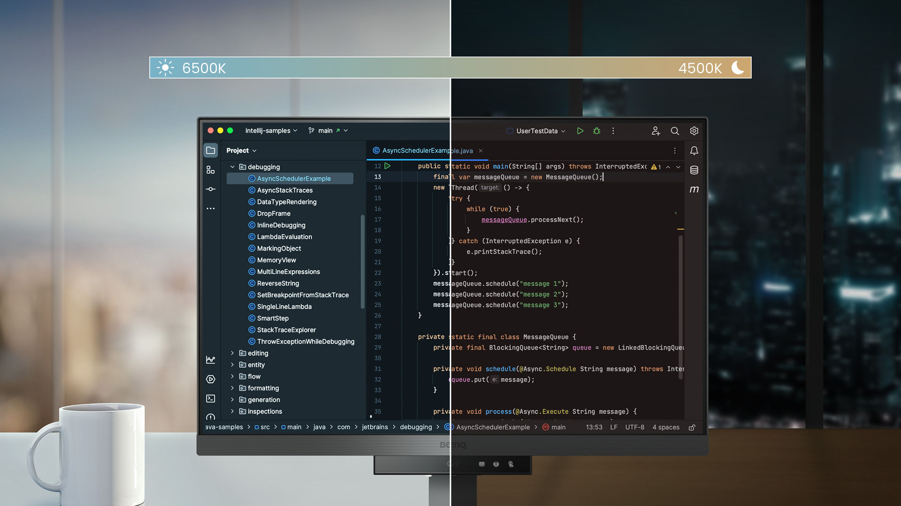Image resolution: width=901 pixels, height=506 pixels.
Task: Open the Notifications bell icon
Action: [x=694, y=151]
